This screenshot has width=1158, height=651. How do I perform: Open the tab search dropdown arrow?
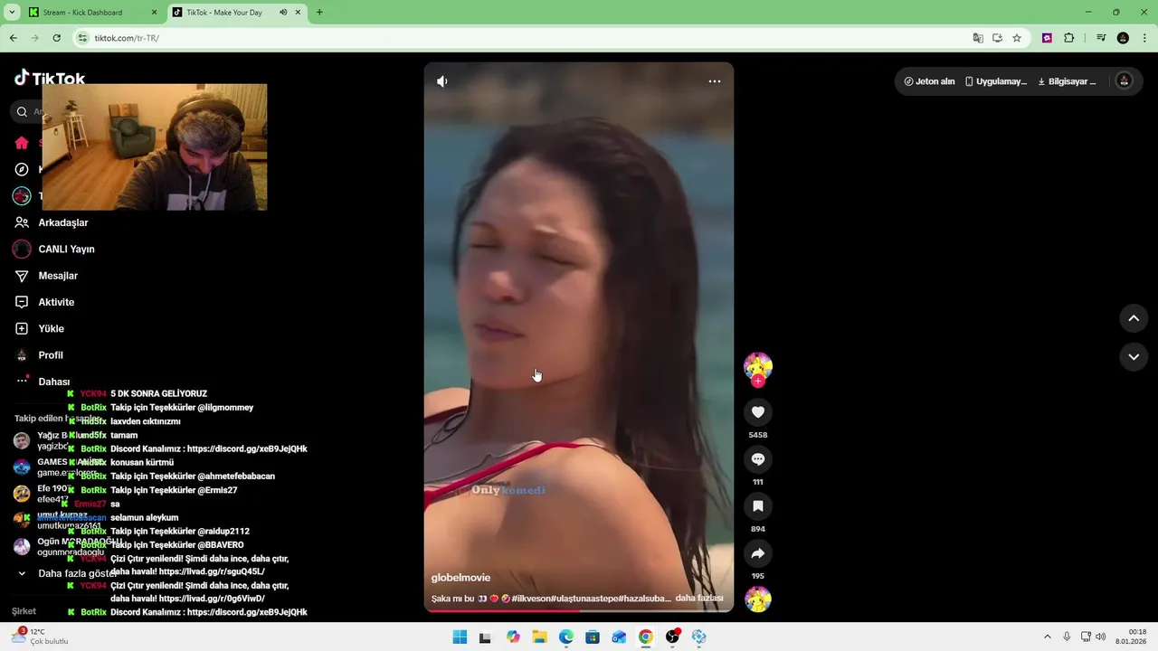point(12,13)
